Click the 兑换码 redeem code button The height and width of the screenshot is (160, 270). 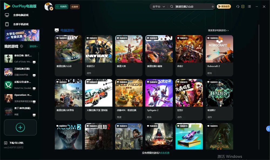coord(62,6)
